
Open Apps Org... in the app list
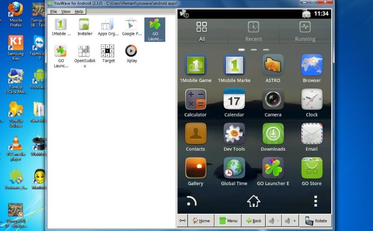(108, 27)
